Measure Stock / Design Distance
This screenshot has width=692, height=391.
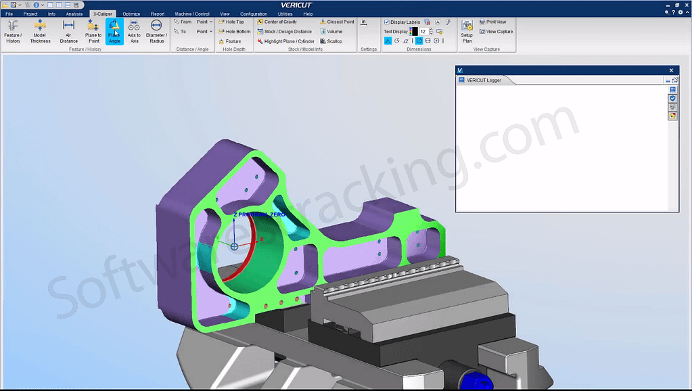point(285,31)
